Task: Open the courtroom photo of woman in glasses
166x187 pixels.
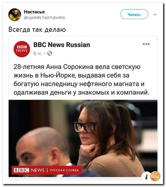Action: coord(83,138)
